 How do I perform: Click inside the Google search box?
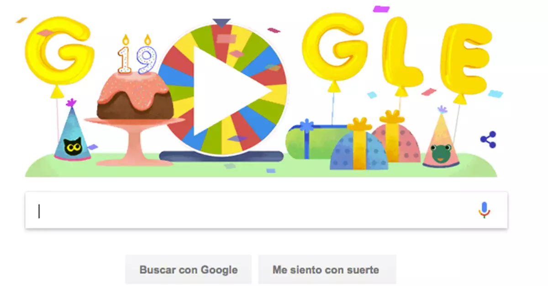[266, 210]
